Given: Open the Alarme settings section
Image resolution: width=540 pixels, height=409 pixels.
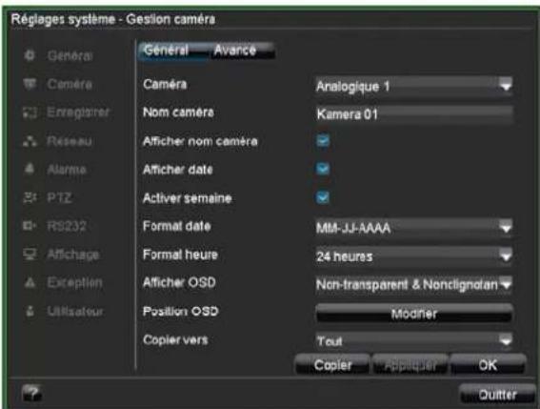Looking at the screenshot, I should pyautogui.click(x=67, y=170).
